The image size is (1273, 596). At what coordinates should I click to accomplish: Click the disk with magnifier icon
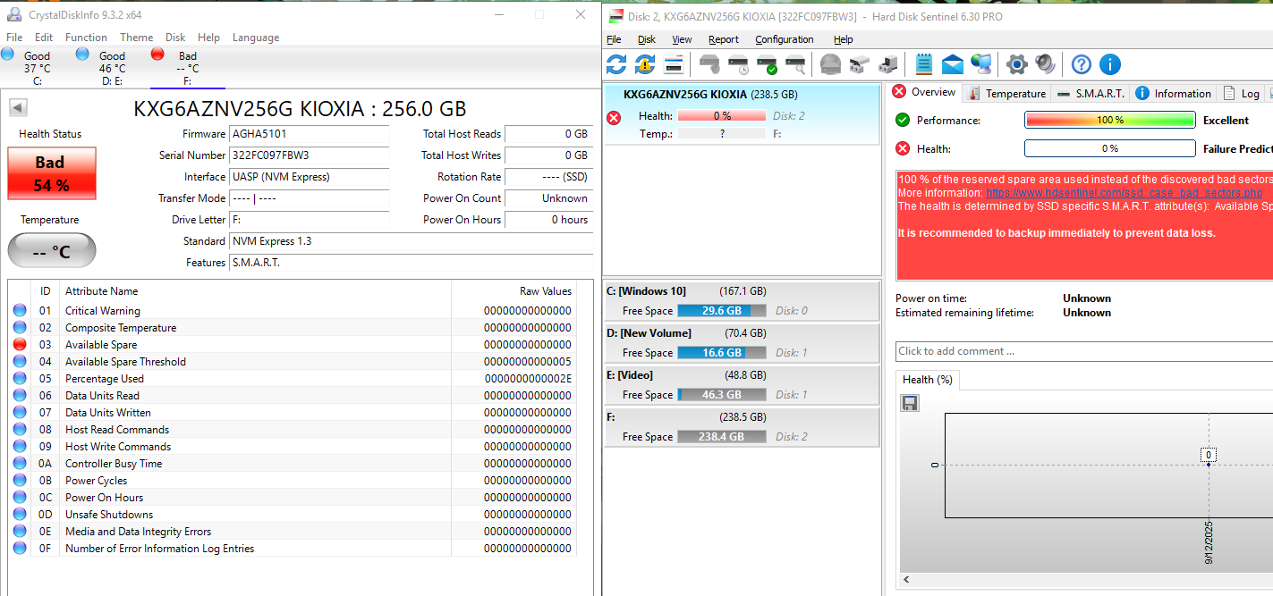(795, 64)
